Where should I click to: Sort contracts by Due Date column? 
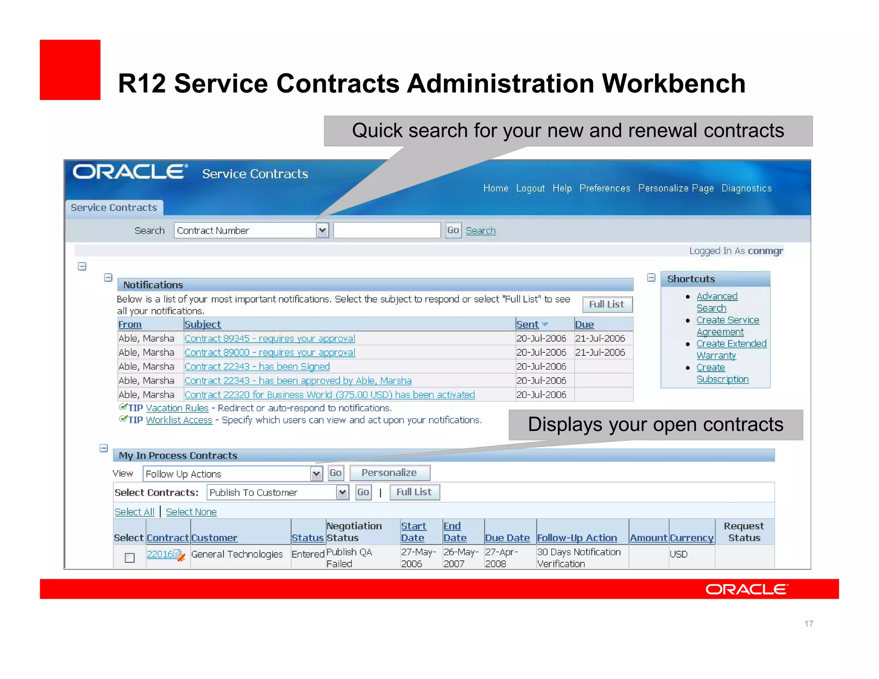pos(507,538)
